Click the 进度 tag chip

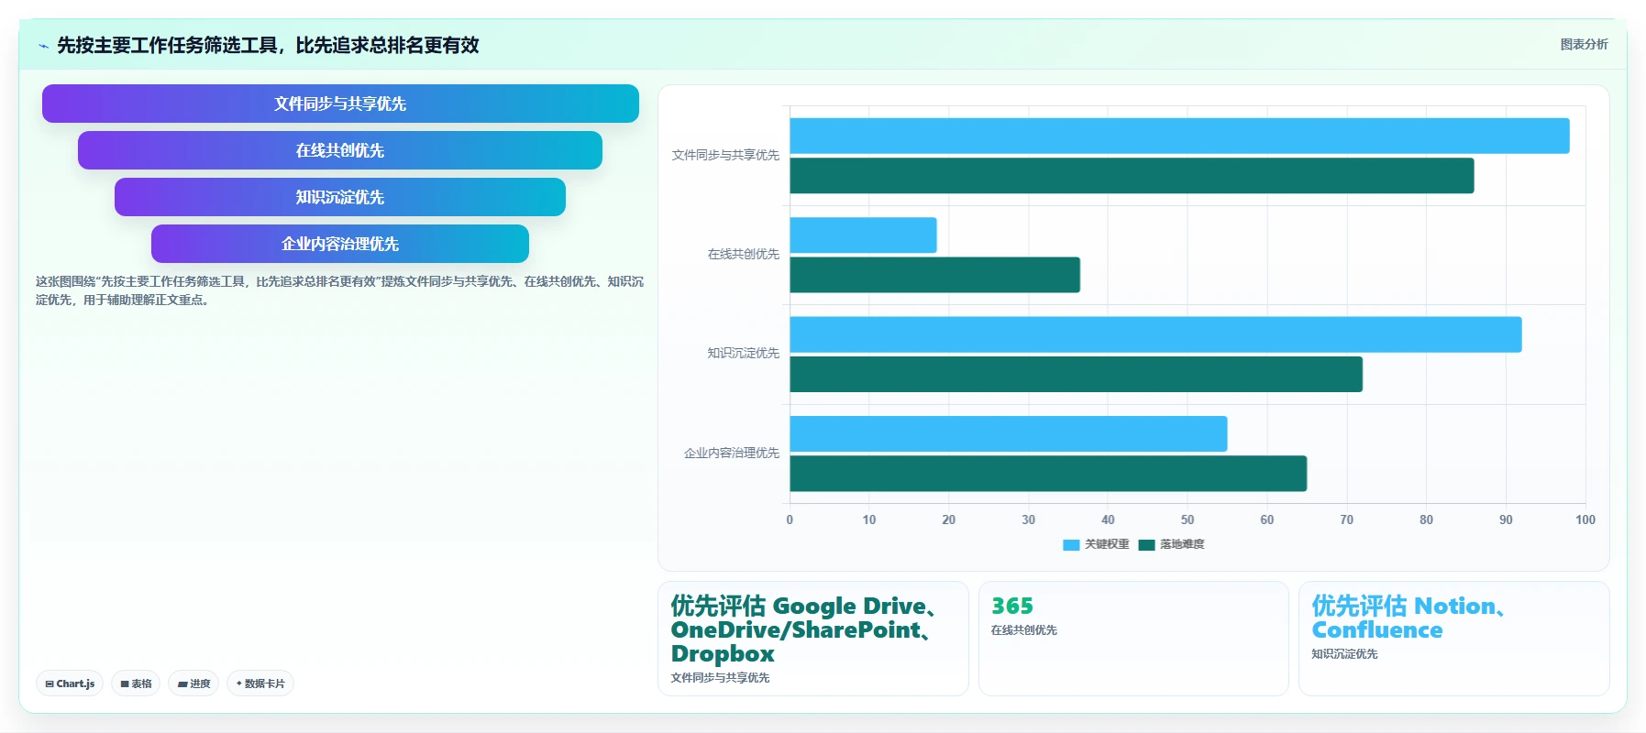click(193, 684)
